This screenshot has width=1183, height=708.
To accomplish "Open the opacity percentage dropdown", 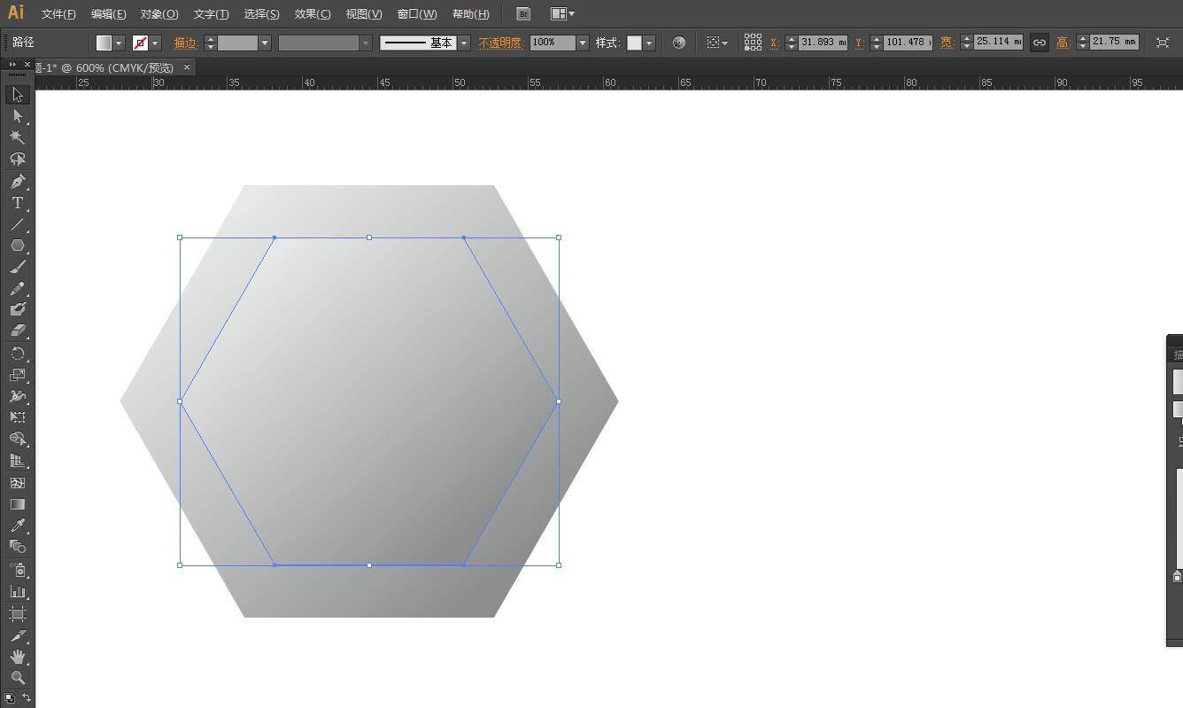I will tap(582, 42).
